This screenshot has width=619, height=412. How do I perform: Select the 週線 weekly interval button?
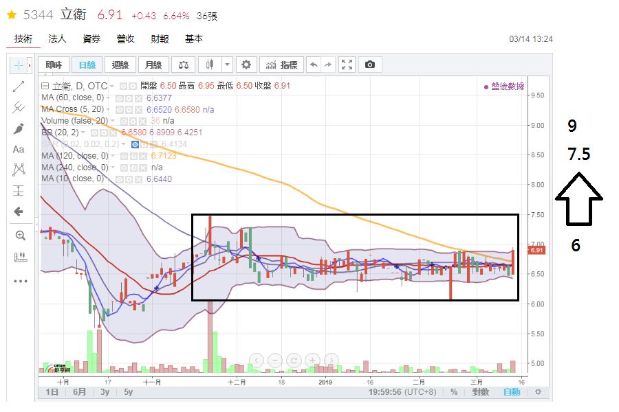click(120, 65)
